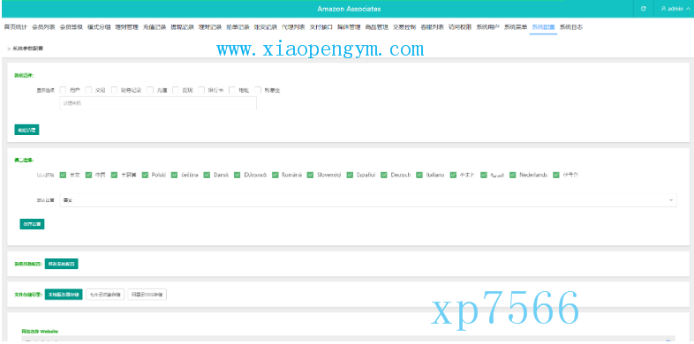694x344 pixels.
Task: Select the 阿里云OSS存储 storage option
Action: pos(147,295)
